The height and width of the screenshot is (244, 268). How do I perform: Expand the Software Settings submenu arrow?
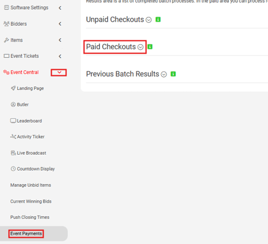[x=60, y=8]
